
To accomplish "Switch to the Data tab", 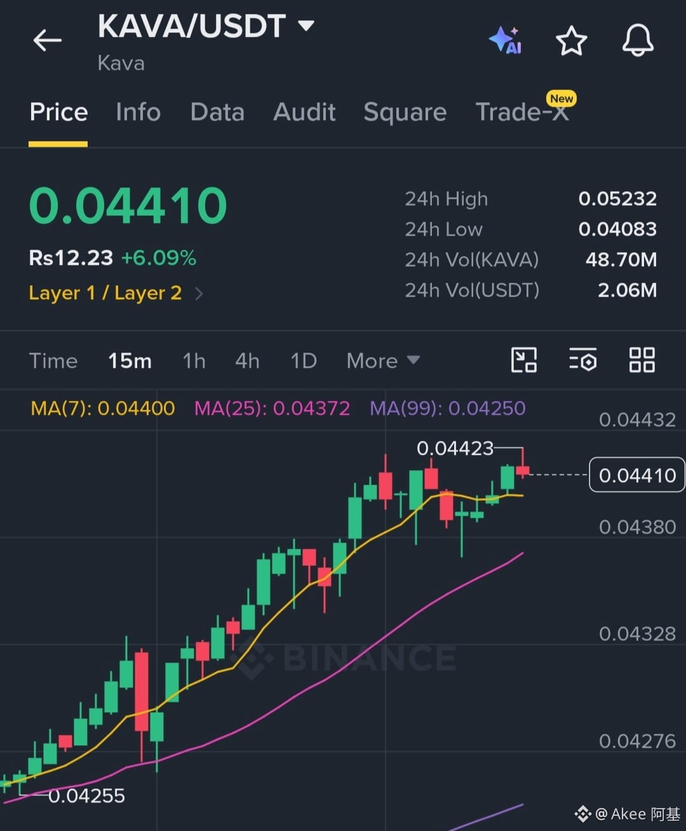I will point(217,112).
